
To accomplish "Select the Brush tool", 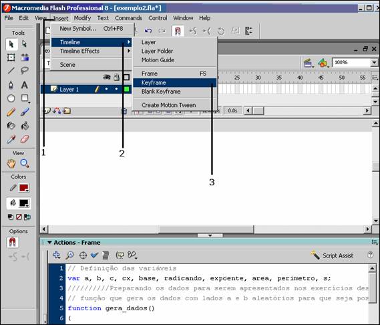I will pyautogui.click(x=25, y=112).
